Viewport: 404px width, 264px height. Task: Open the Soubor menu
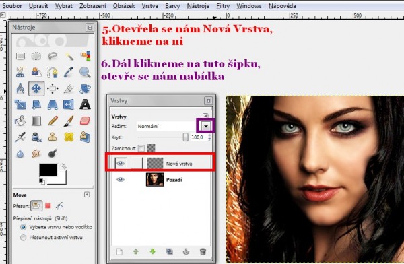[12, 6]
